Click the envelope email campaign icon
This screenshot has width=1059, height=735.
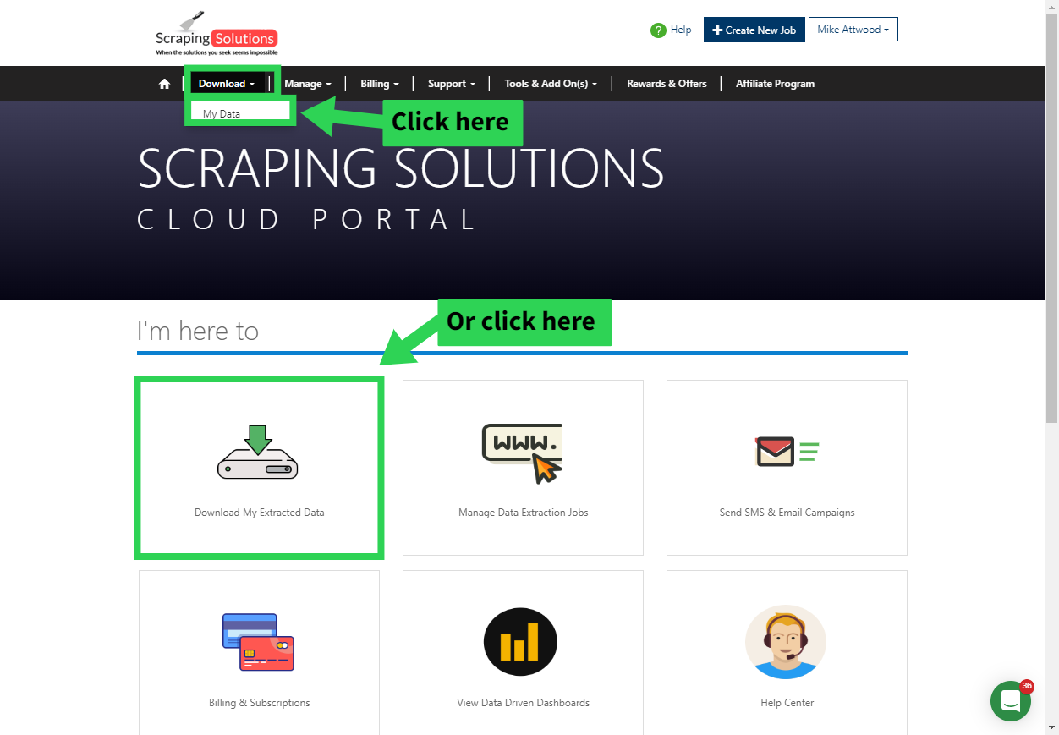coord(787,451)
